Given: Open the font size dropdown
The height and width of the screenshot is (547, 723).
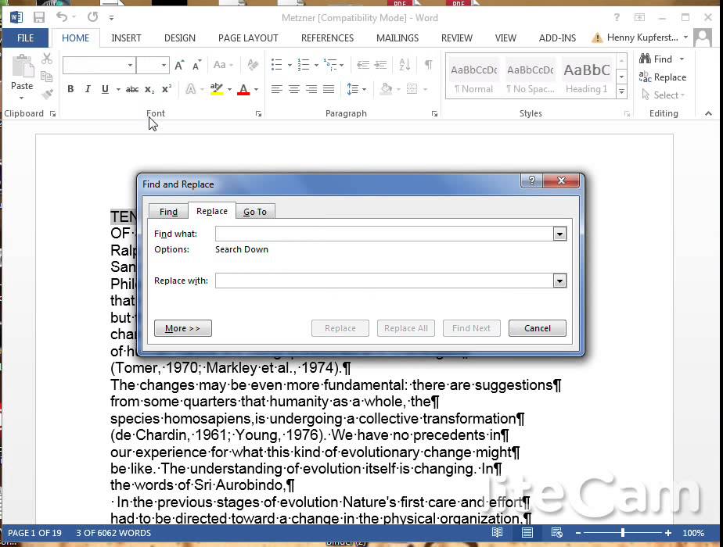Looking at the screenshot, I should (x=164, y=66).
